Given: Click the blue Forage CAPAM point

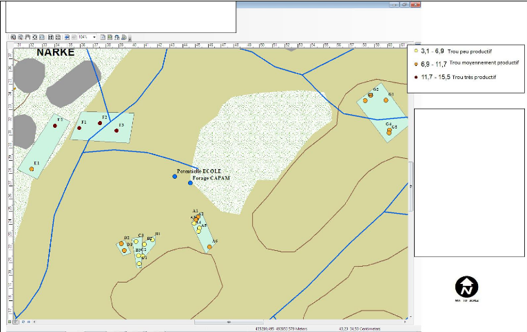Looking at the screenshot, I should pos(190,183).
